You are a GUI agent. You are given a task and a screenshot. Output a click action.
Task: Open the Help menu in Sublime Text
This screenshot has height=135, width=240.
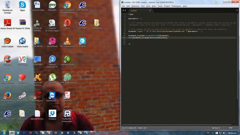point(185,6)
